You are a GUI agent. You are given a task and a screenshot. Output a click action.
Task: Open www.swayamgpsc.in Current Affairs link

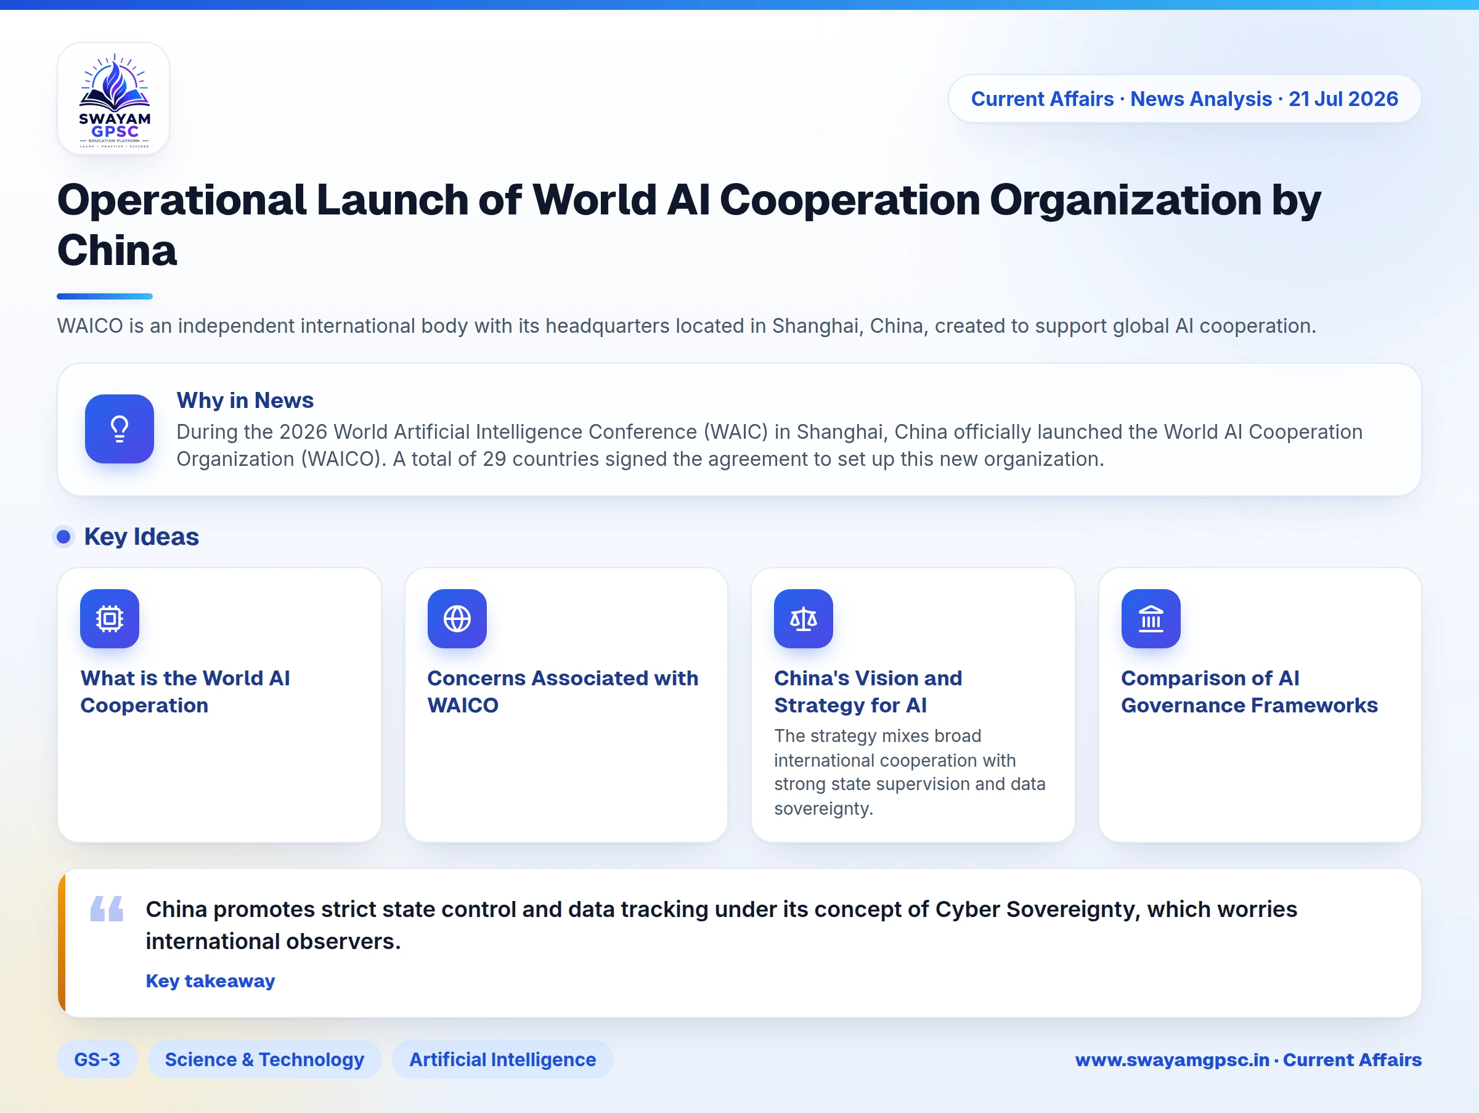(x=1249, y=1059)
